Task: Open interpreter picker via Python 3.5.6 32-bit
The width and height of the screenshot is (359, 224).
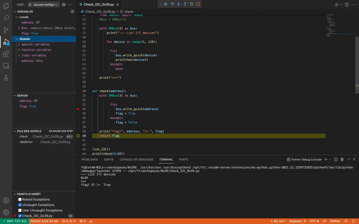Action: point(45,221)
